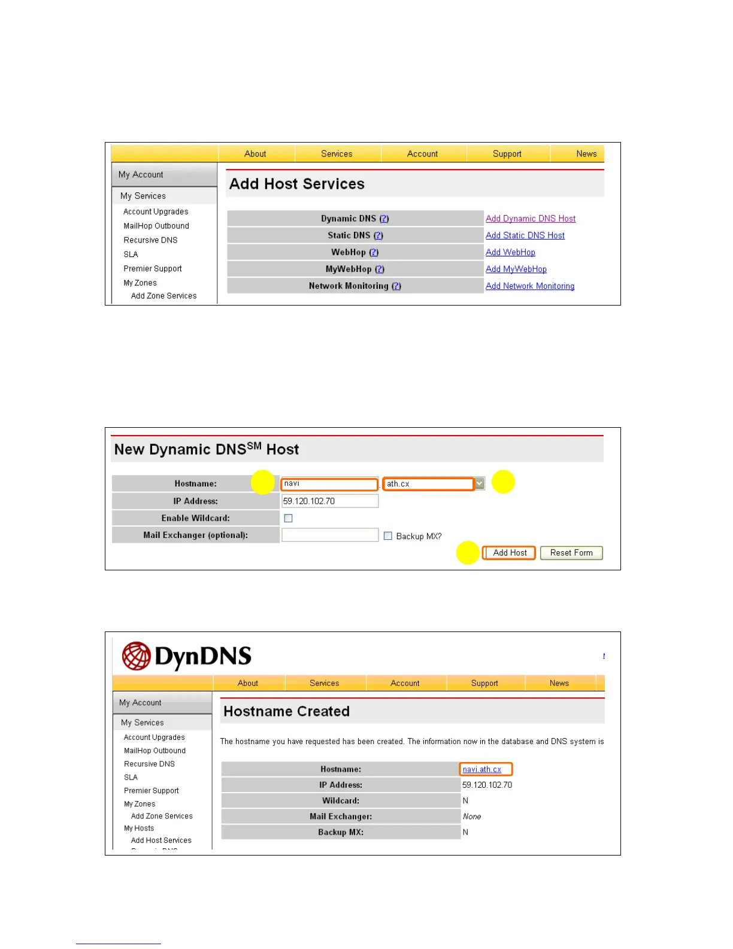Viewport: 733px width, 949px height.
Task: Click the Add WebHop link
Action: click(x=510, y=252)
